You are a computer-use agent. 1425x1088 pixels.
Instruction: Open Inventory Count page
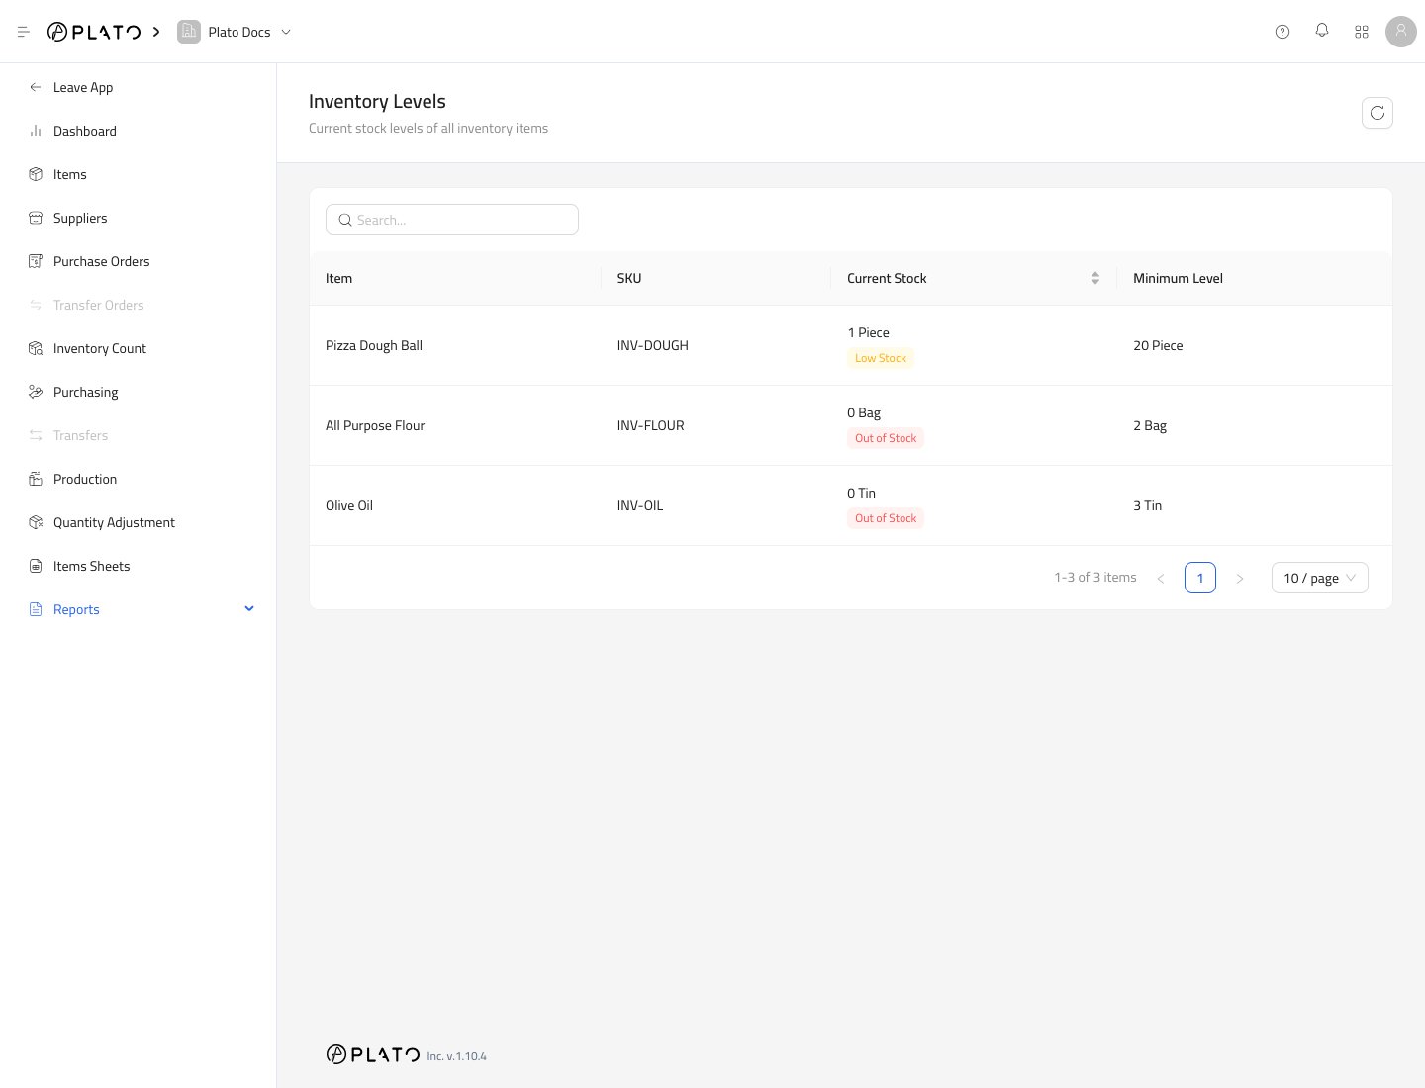click(x=100, y=348)
